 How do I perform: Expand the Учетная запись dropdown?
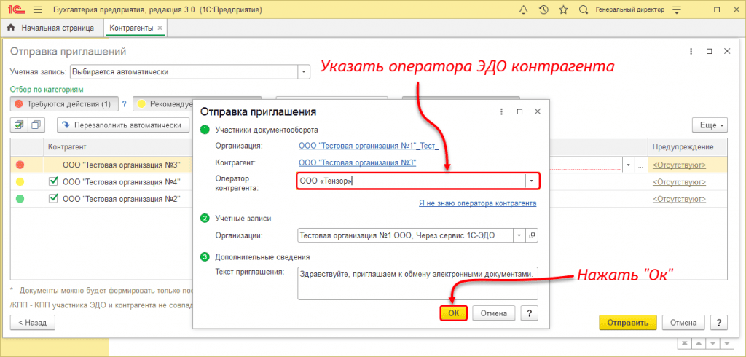(303, 72)
